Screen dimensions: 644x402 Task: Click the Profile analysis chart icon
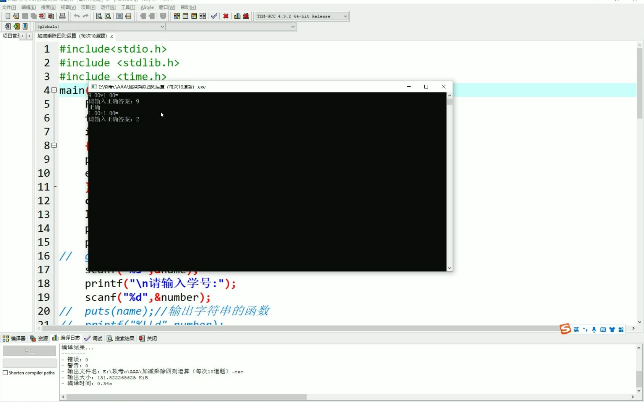point(237,16)
